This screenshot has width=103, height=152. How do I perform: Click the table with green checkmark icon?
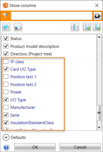coord(87,27)
